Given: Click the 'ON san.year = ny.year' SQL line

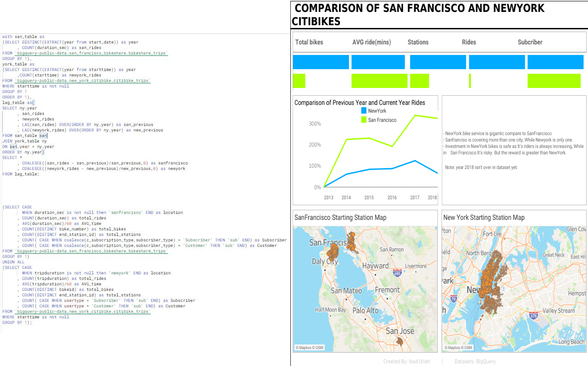Looking at the screenshot, I should tap(28, 147).
